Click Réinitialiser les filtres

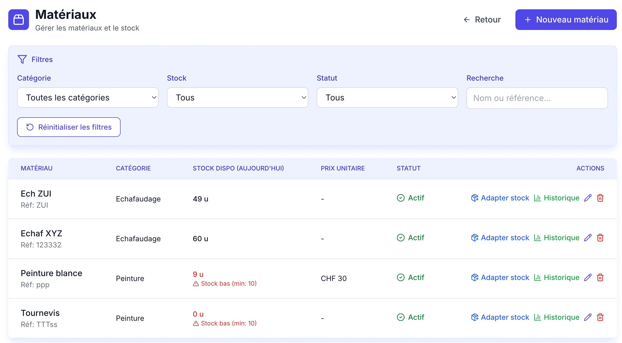point(69,127)
